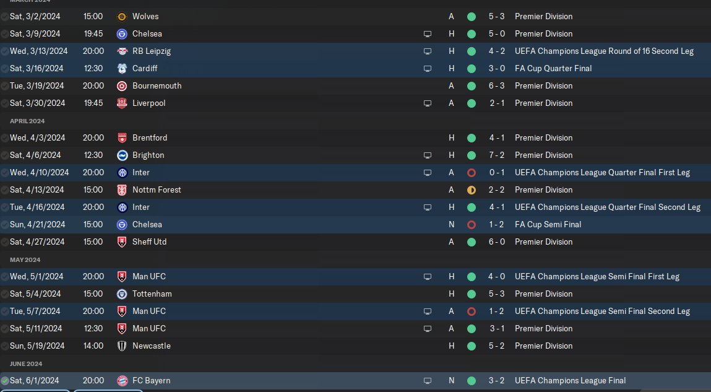Select the Newcastle club badge
The width and height of the screenshot is (711, 392).
[x=122, y=346]
